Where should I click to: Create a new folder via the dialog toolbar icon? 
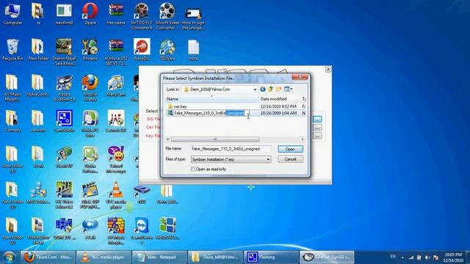click(x=279, y=89)
